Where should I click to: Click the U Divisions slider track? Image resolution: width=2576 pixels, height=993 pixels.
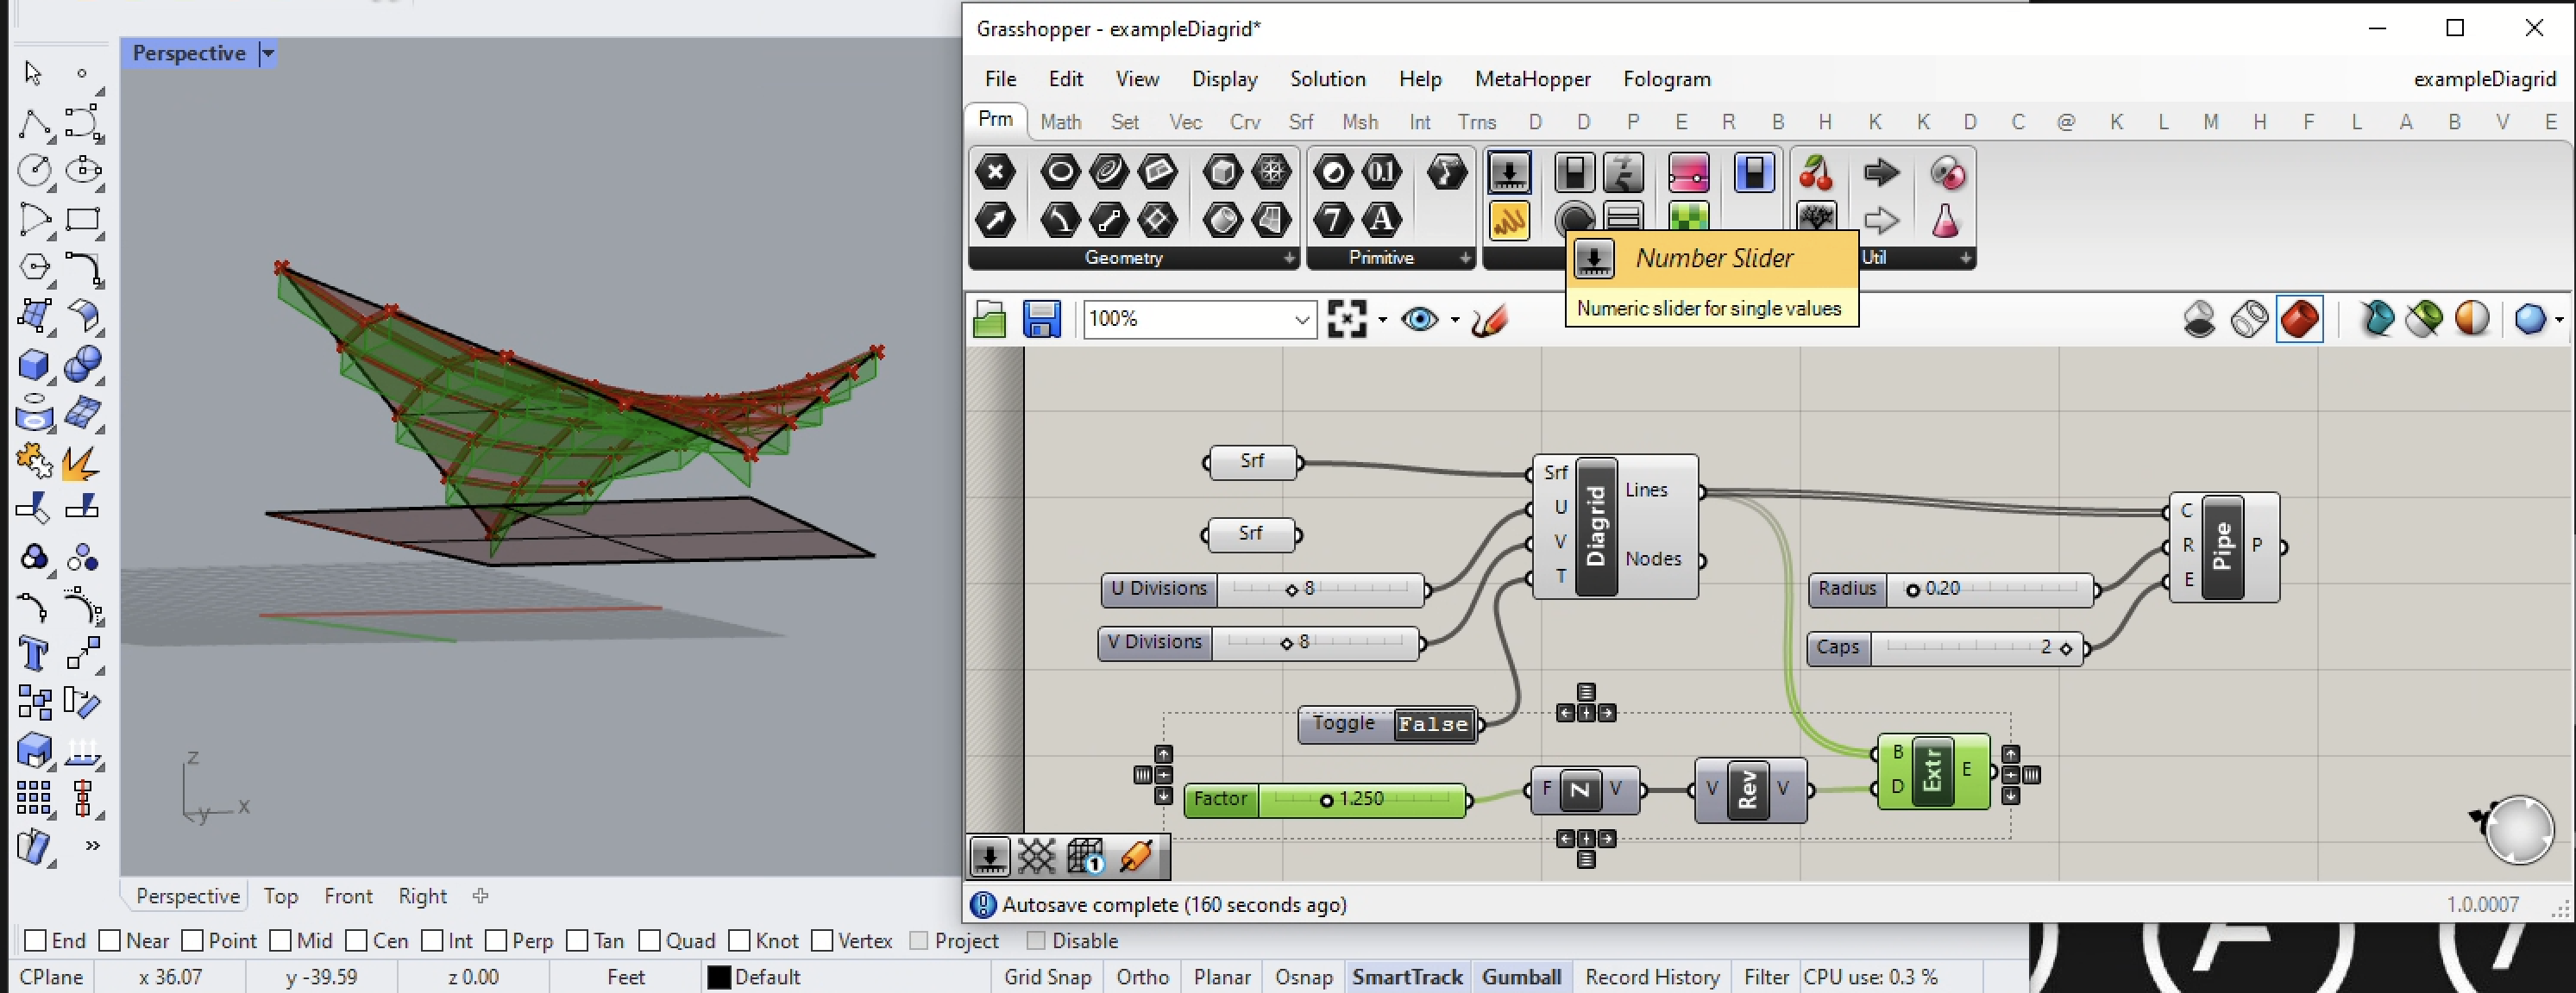pos(1320,590)
